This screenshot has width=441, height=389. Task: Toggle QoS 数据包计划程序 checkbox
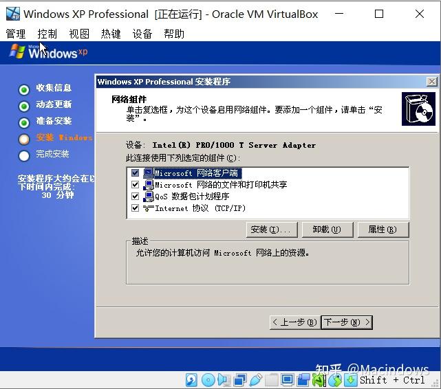(x=136, y=196)
